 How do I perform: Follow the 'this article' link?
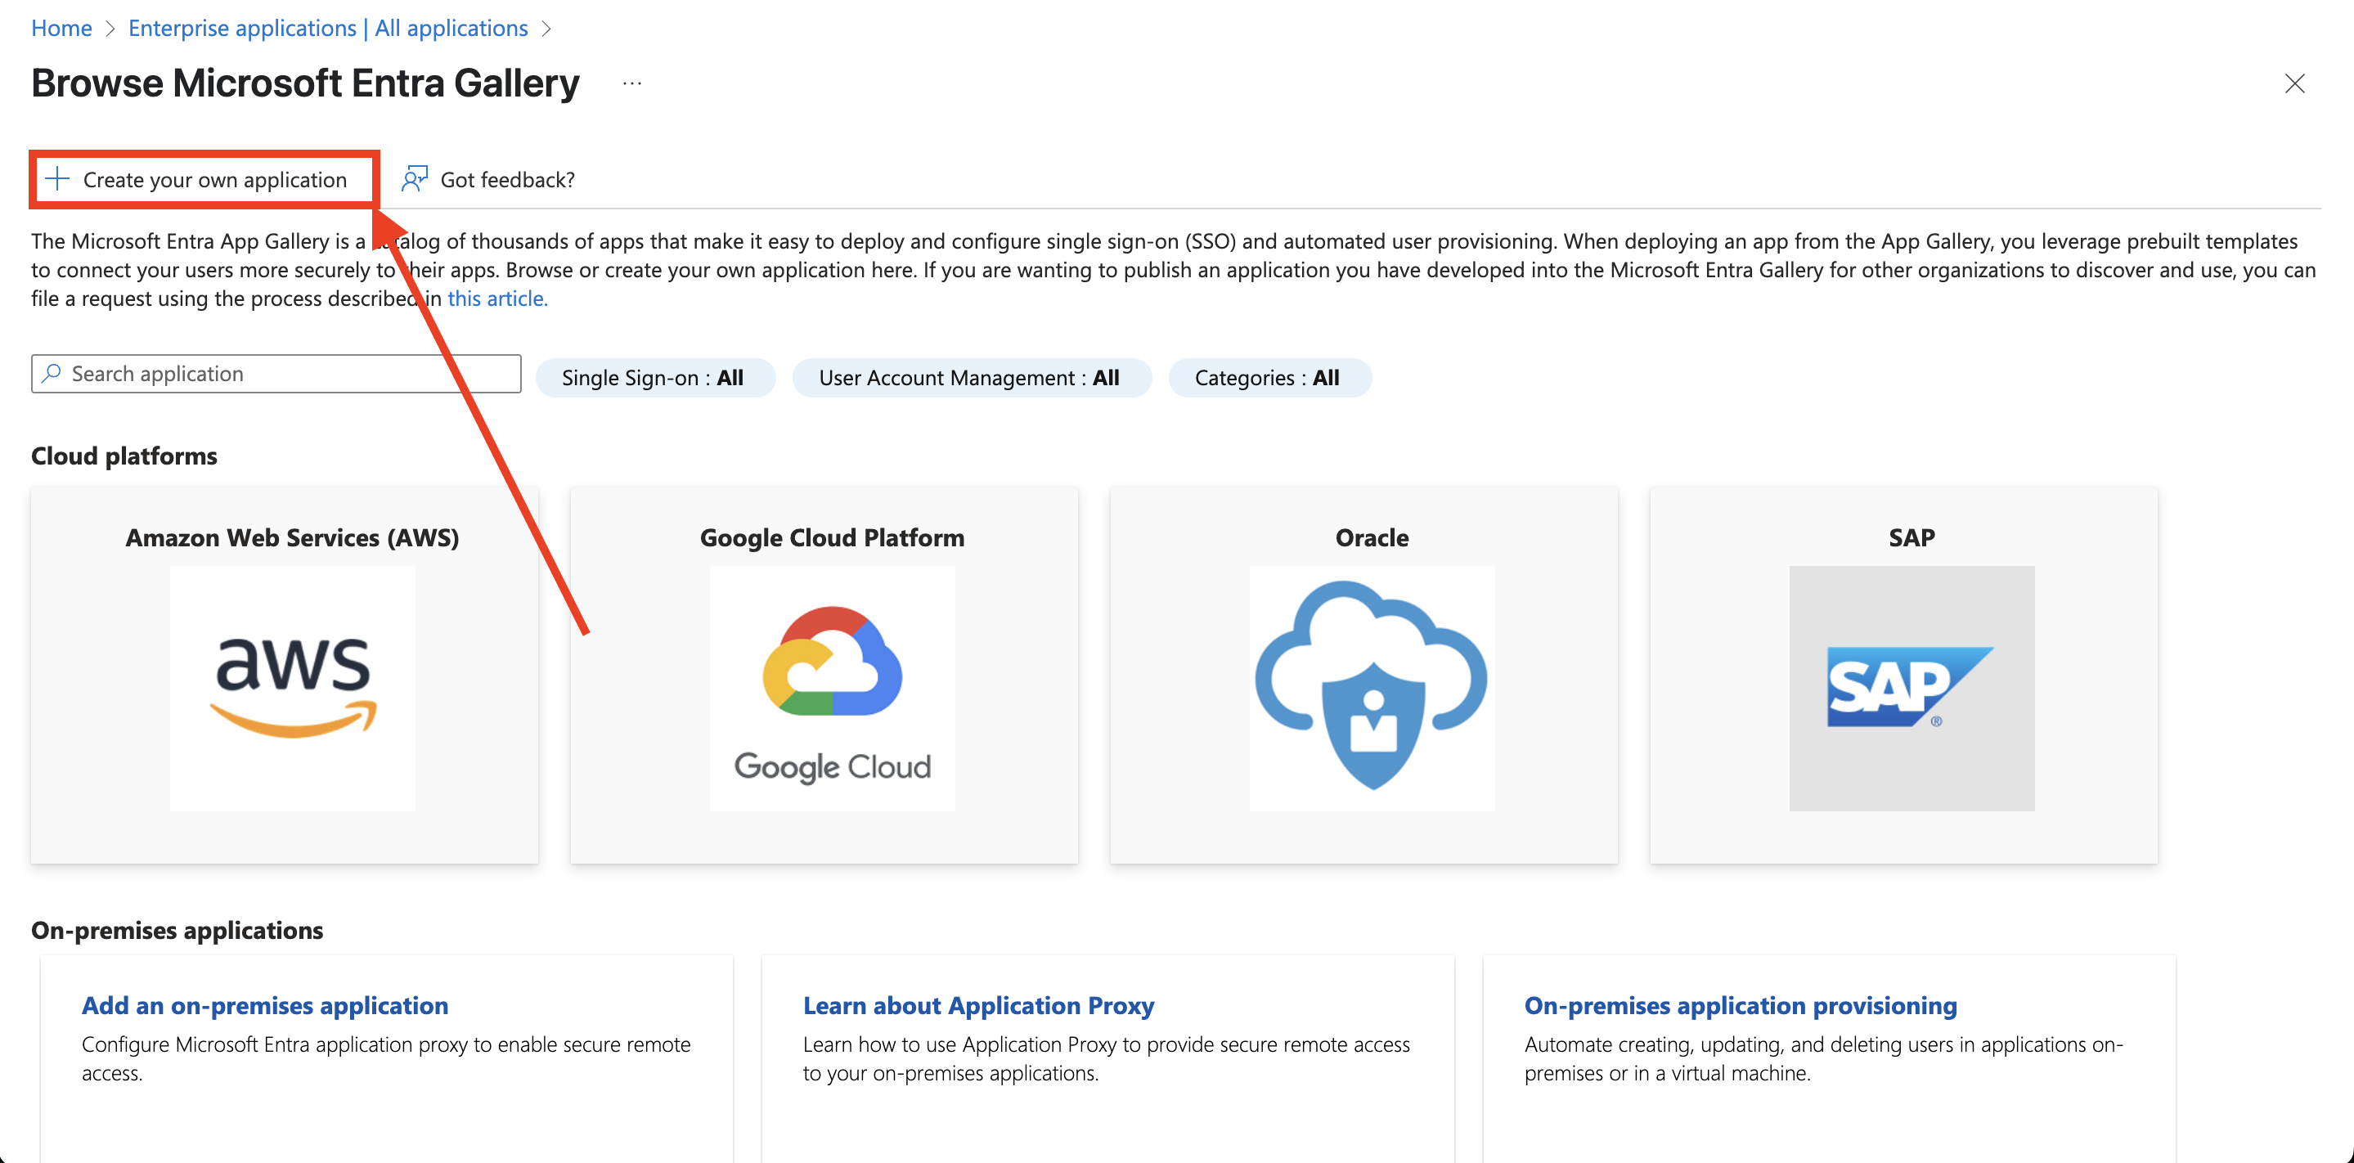click(x=496, y=298)
